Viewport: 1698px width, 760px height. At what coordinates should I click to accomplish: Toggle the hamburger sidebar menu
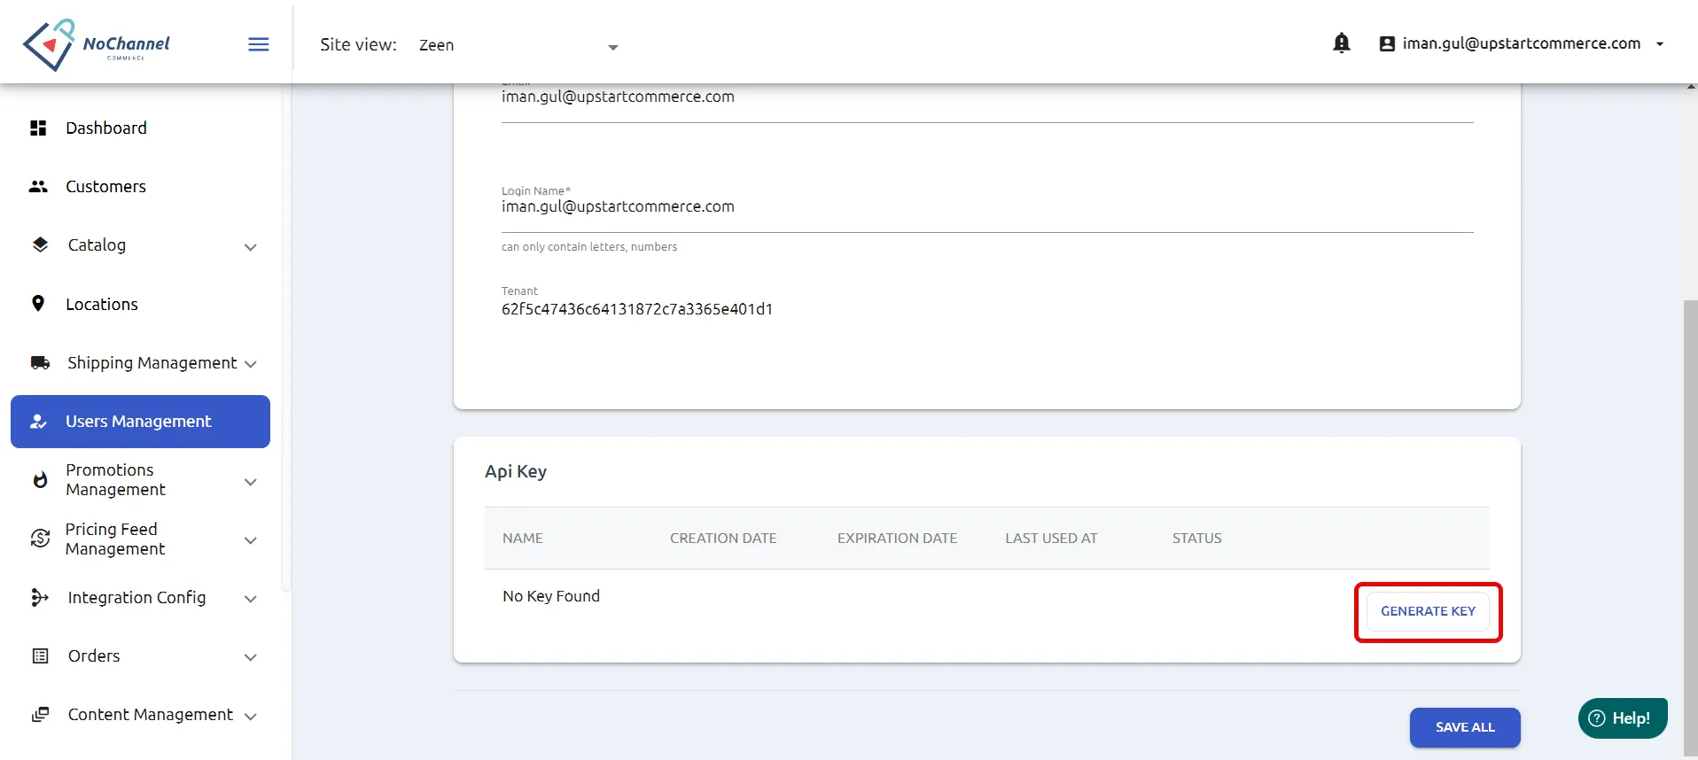tap(259, 44)
